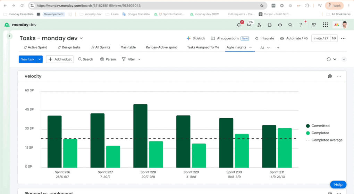Expand the New task dropdown arrow
This screenshot has width=354, height=194.
point(40,59)
